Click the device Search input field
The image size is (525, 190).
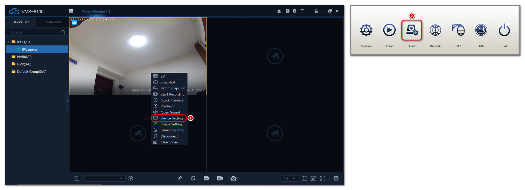[x=34, y=33]
